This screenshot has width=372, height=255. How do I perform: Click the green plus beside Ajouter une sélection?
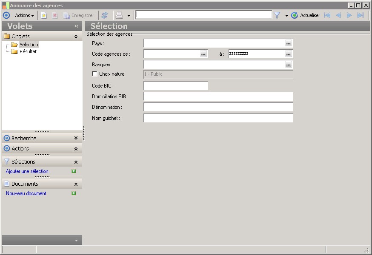(x=74, y=171)
